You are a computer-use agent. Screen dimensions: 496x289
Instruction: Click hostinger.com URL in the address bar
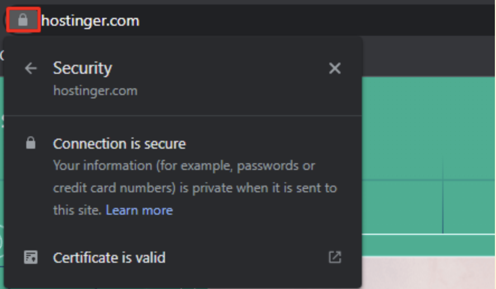(x=90, y=21)
